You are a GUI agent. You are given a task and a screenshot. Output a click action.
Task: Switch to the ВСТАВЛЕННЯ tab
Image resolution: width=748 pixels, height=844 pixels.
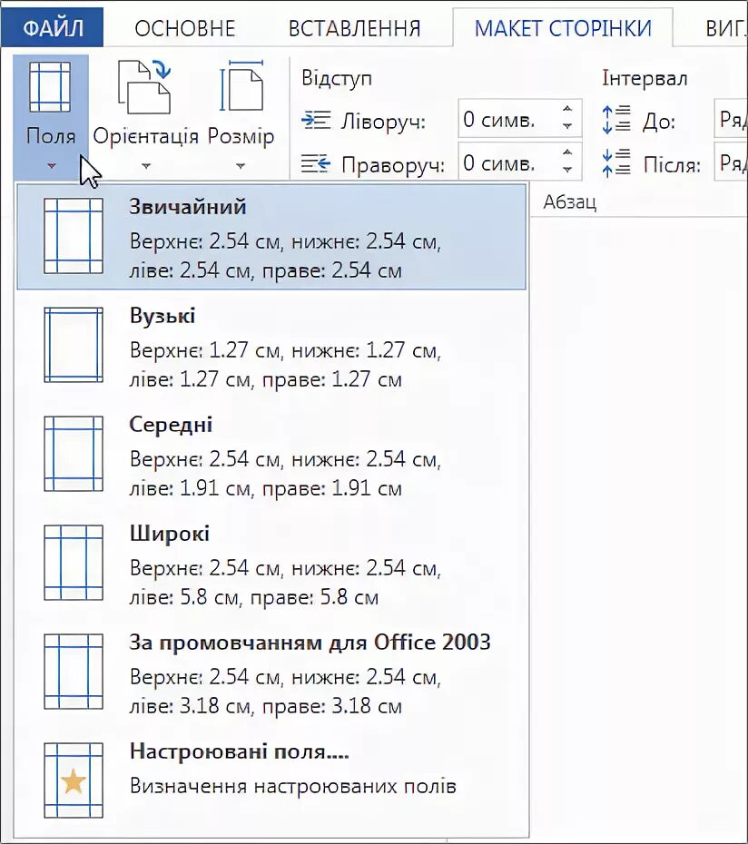click(x=355, y=28)
